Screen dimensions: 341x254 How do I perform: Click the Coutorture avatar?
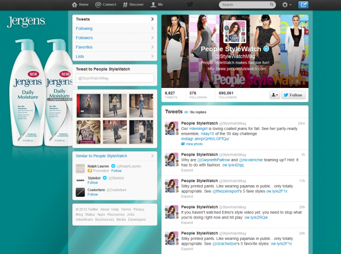click(x=80, y=192)
